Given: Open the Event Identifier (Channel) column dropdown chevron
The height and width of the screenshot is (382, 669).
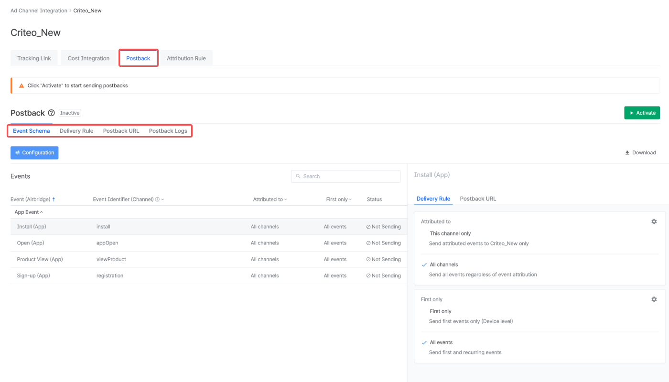Looking at the screenshot, I should 162,200.
